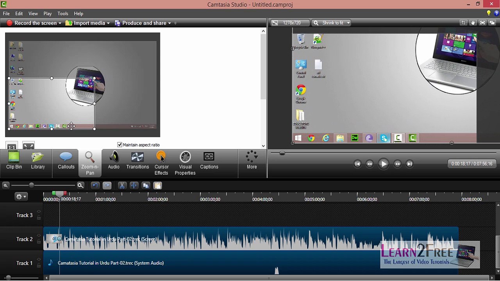Click the track height slider handle

pyautogui.click(x=8, y=278)
